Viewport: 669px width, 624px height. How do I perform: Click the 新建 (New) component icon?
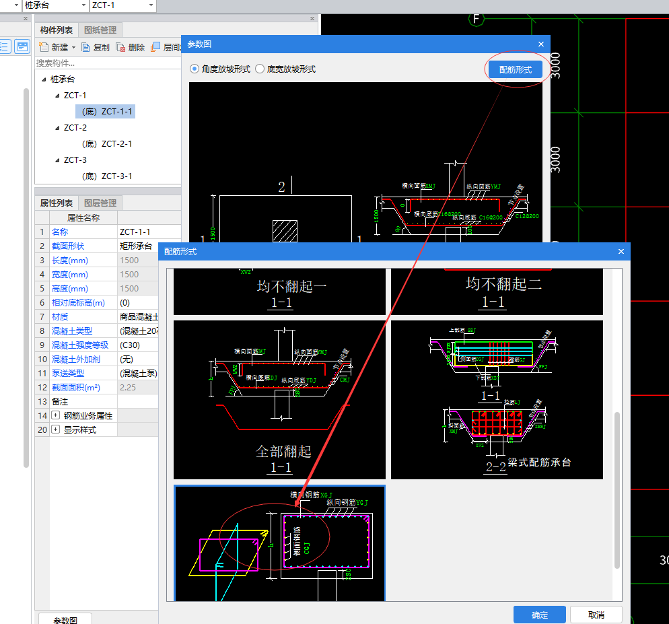[44, 47]
